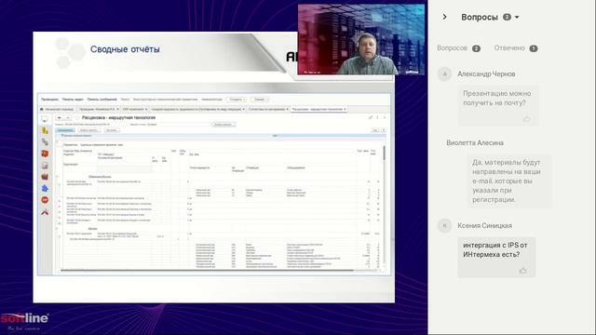Open the Проводник menu item in the slide app
Viewport: 596px width, 335px height.
[x=49, y=100]
